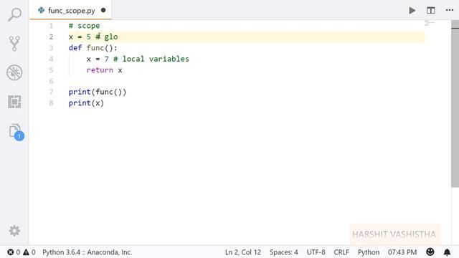459x258 pixels.
Task: Split the editor with the layout icon
Action: coord(430,11)
